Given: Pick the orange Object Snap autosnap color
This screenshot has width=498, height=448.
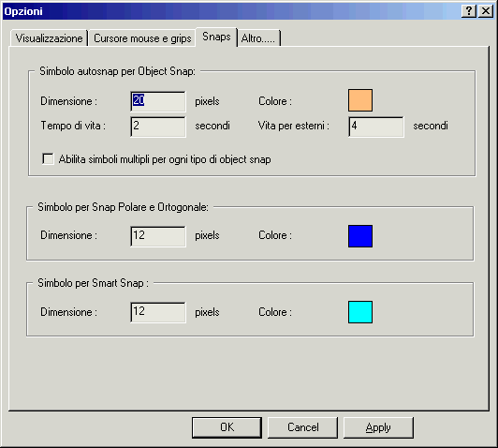Looking at the screenshot, I should pyautogui.click(x=360, y=100).
